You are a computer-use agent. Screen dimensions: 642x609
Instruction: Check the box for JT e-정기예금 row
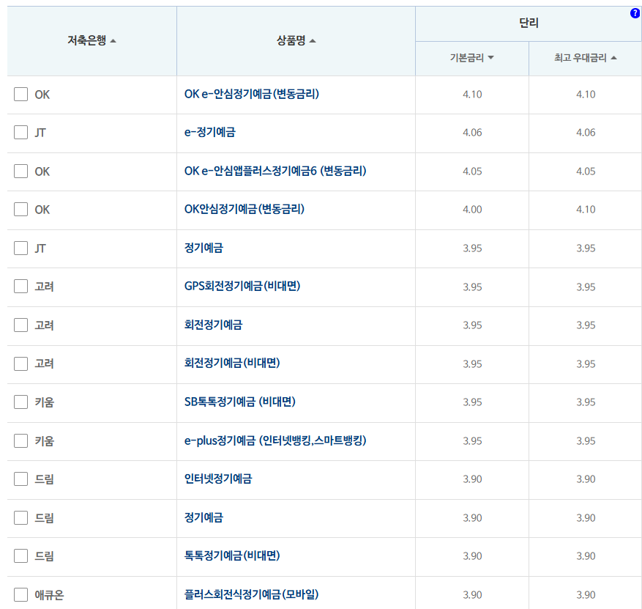click(21, 133)
